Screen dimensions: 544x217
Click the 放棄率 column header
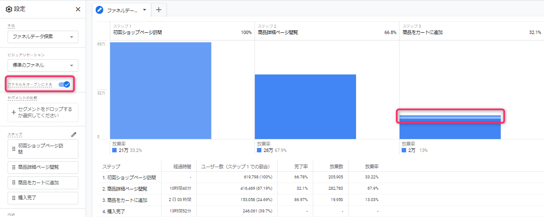[371, 167]
